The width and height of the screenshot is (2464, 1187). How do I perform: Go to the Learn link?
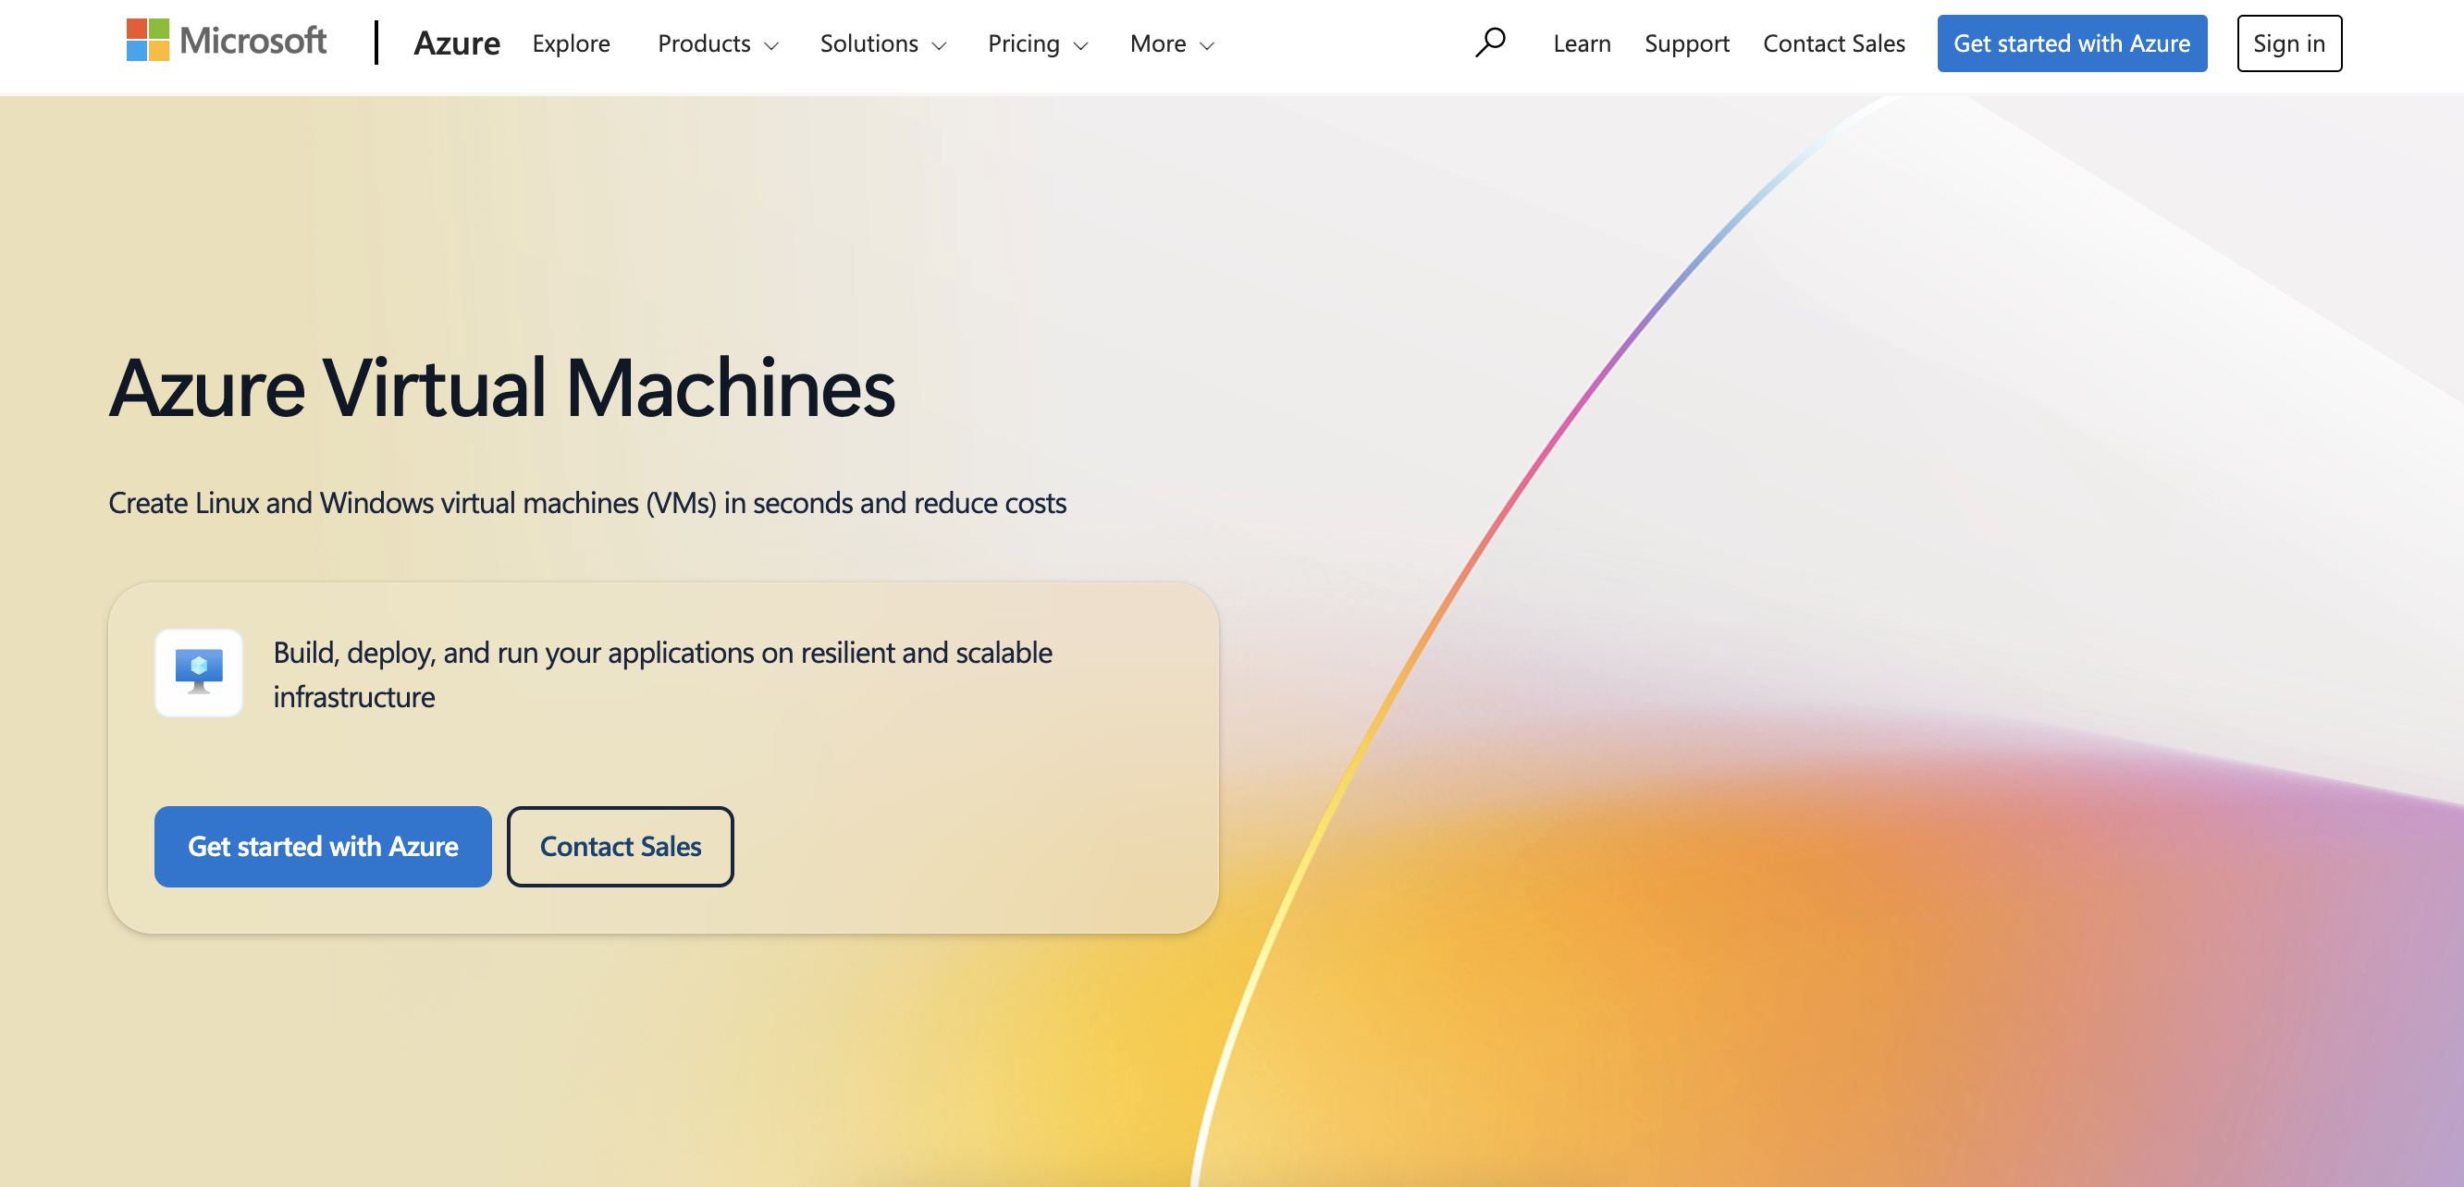1581,44
